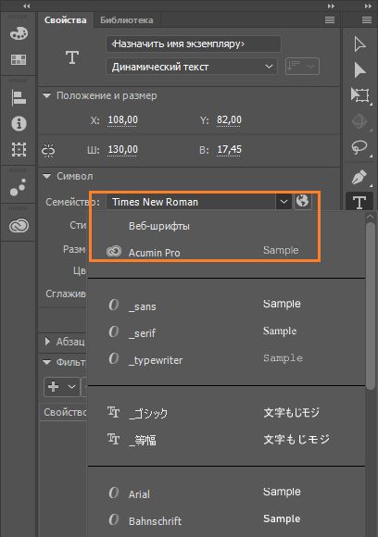Select the Lasso tool
This screenshot has width=378, height=537.
tap(359, 147)
